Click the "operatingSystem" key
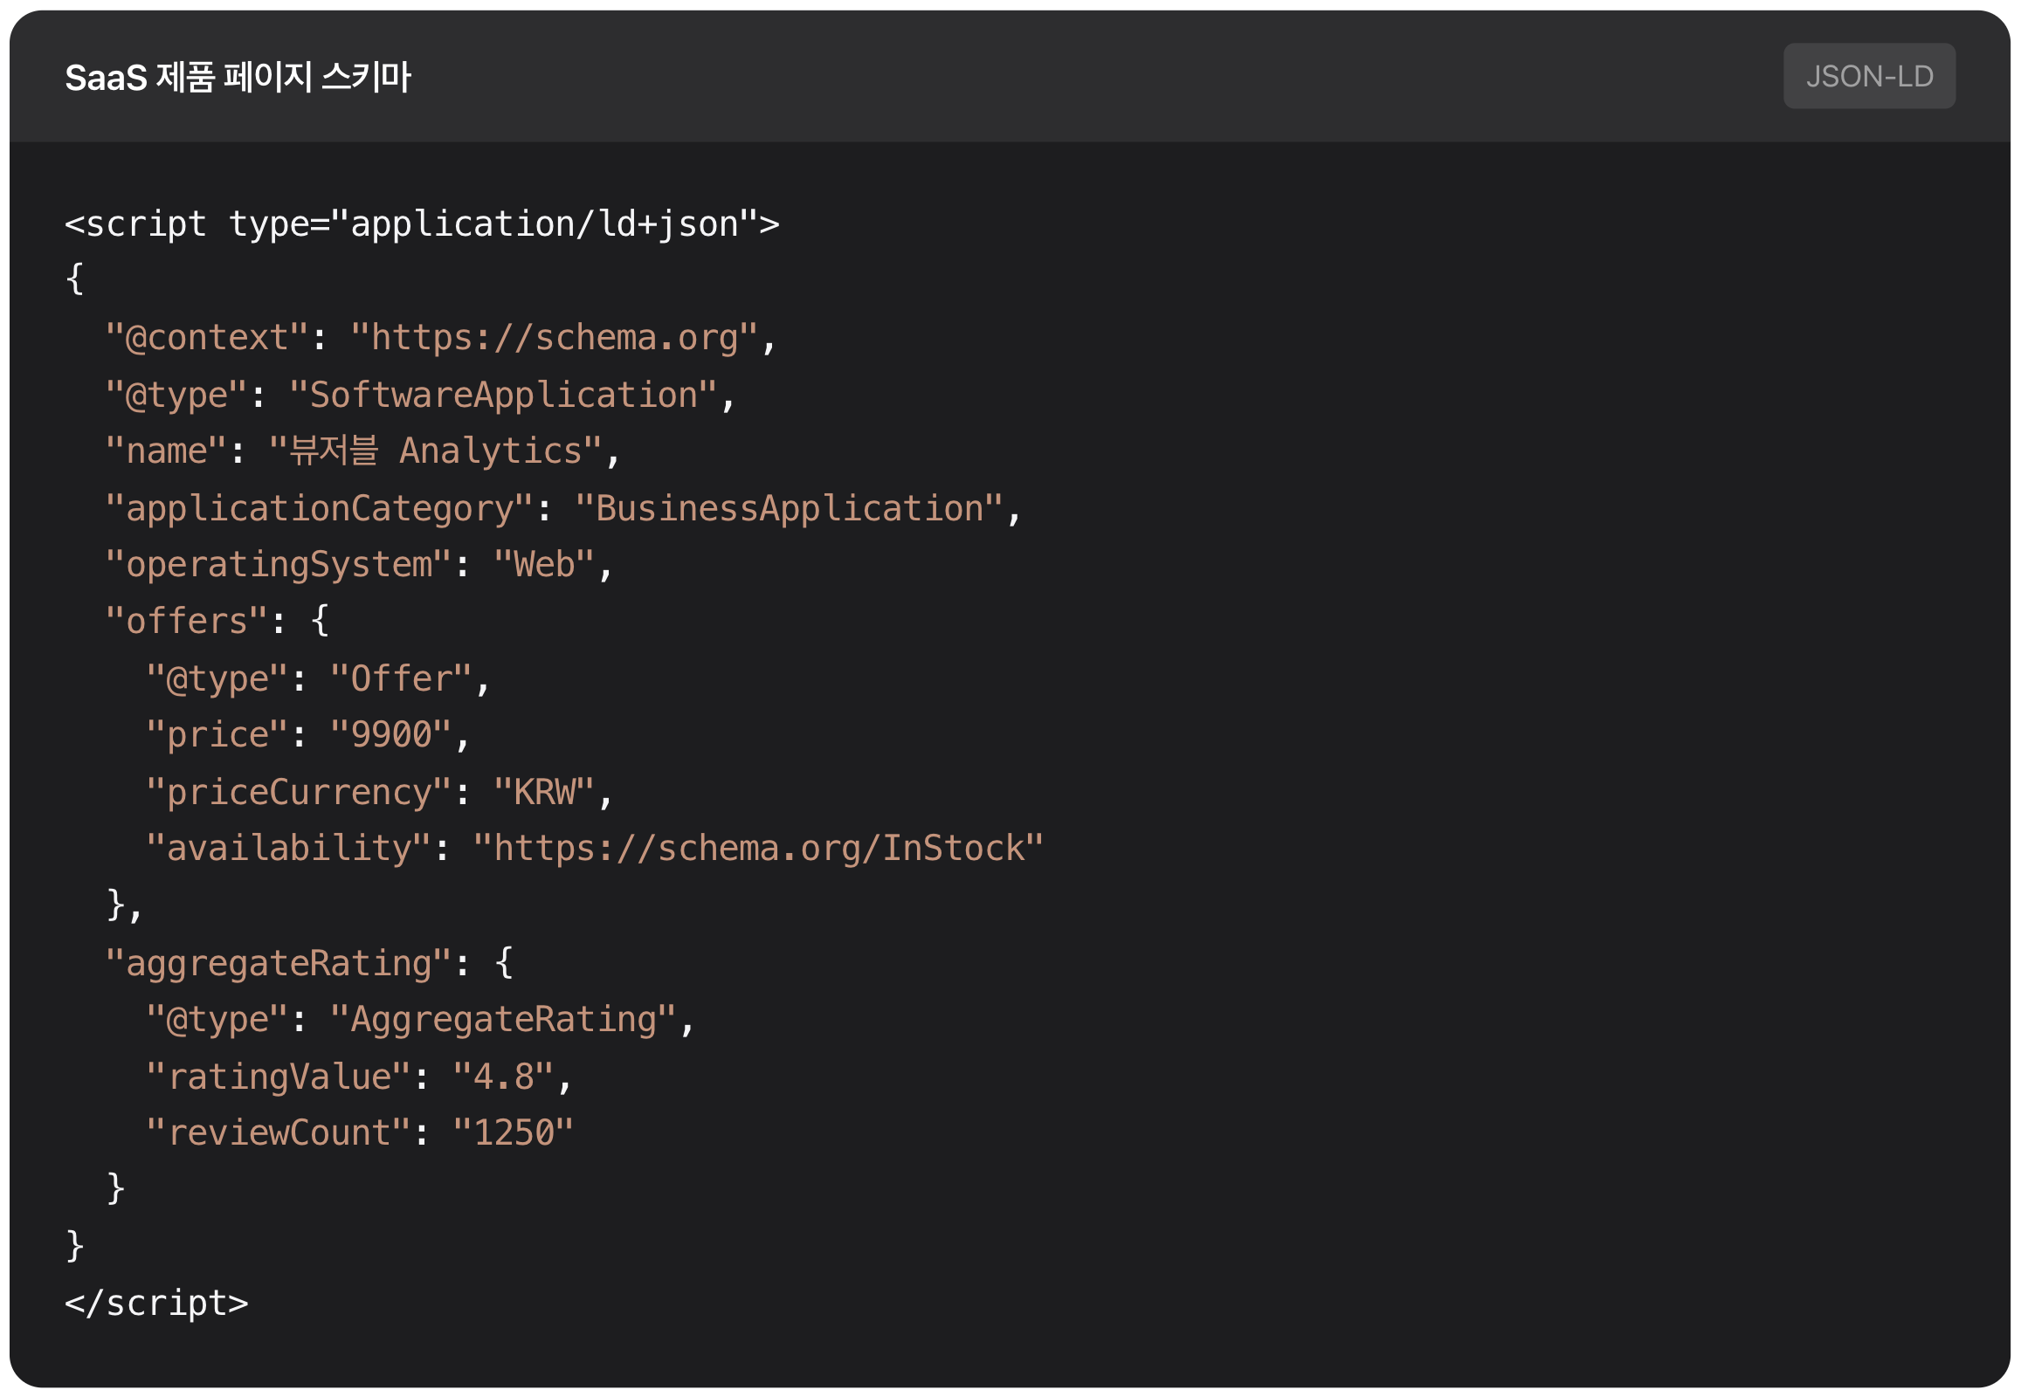 278,565
